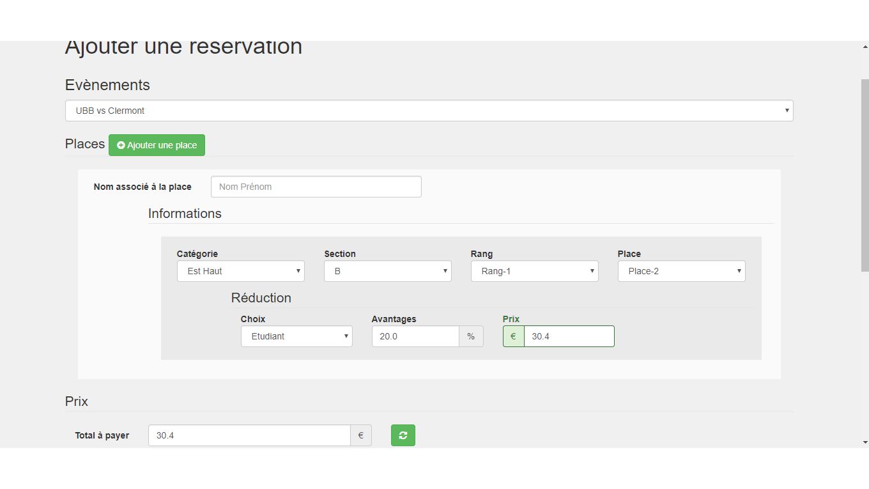Click the 'Total à payer' label
869x489 pixels.
(x=102, y=435)
